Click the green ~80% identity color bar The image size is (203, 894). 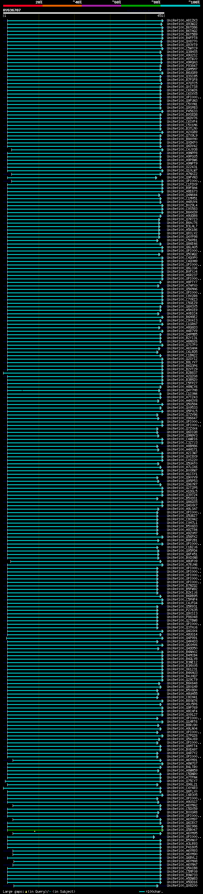(141, 6)
